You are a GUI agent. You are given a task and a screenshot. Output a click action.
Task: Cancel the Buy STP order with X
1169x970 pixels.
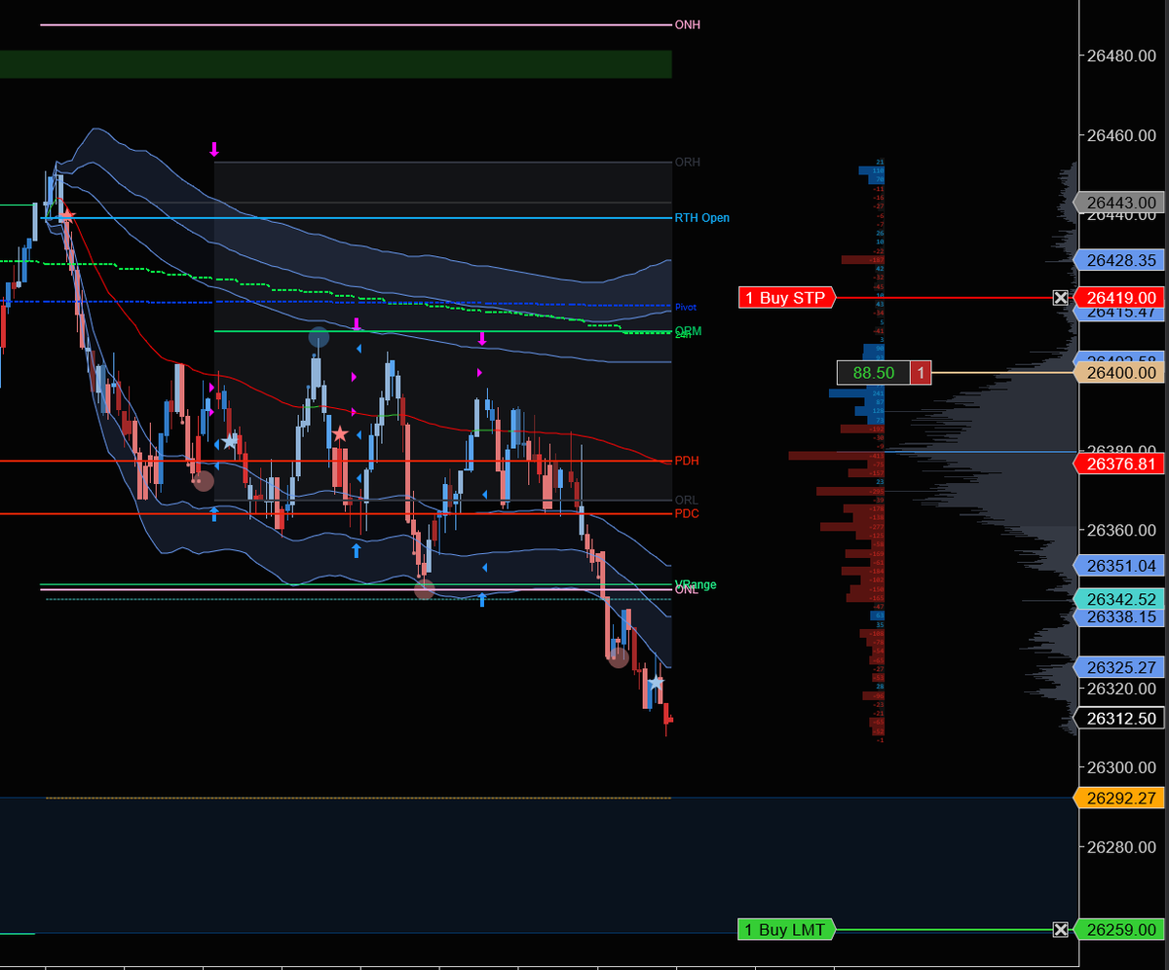1060,298
